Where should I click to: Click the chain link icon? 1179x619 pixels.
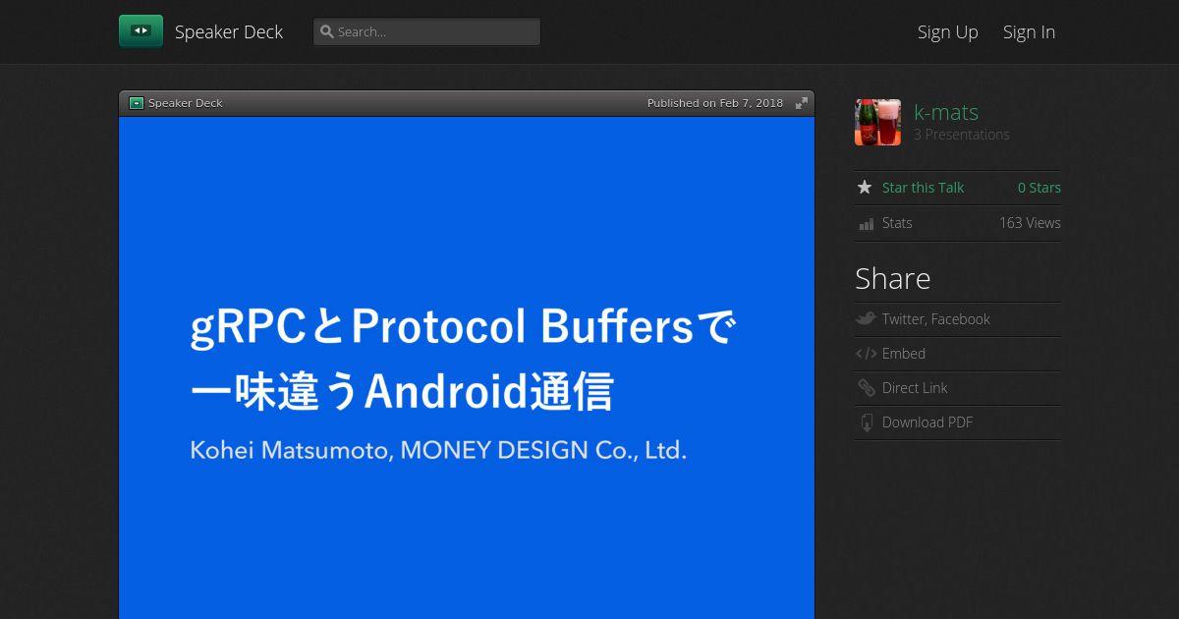tap(866, 388)
